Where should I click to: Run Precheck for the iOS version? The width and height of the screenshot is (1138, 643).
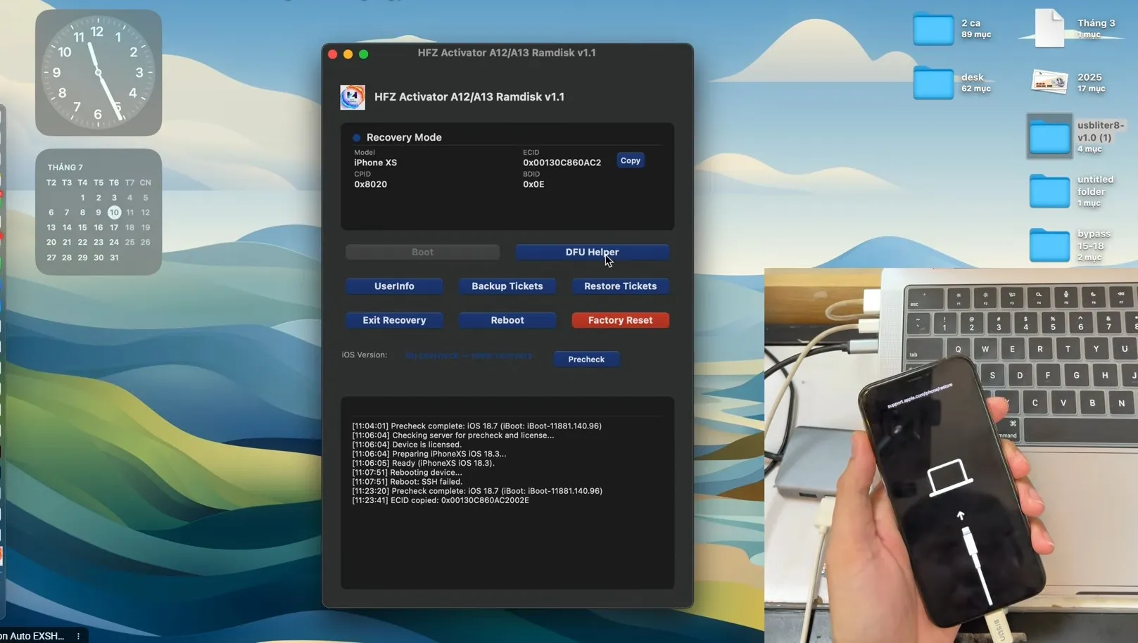pyautogui.click(x=586, y=359)
